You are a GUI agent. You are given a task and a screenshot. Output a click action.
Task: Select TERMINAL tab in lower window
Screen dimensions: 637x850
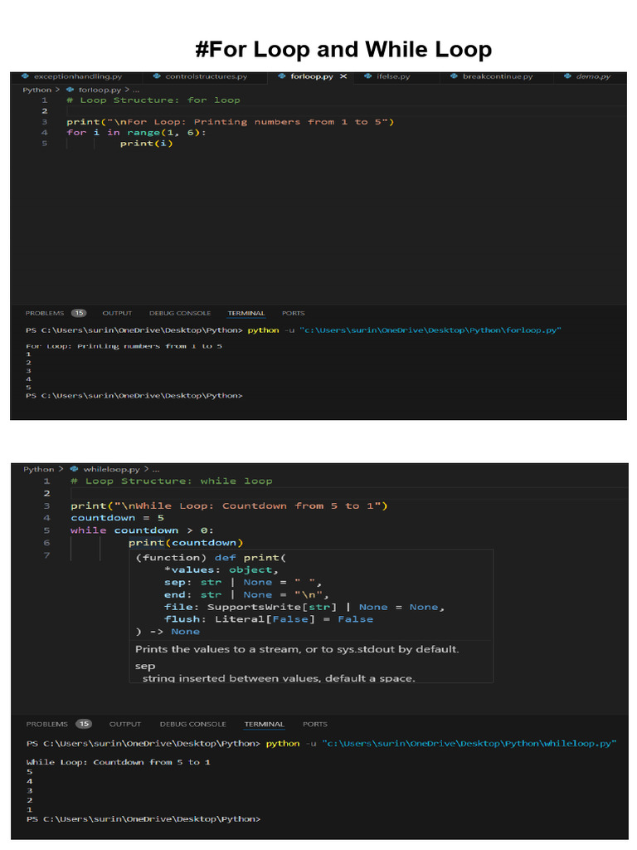tap(264, 724)
